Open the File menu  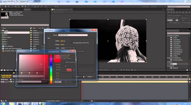pyautogui.click(x=2, y=4)
